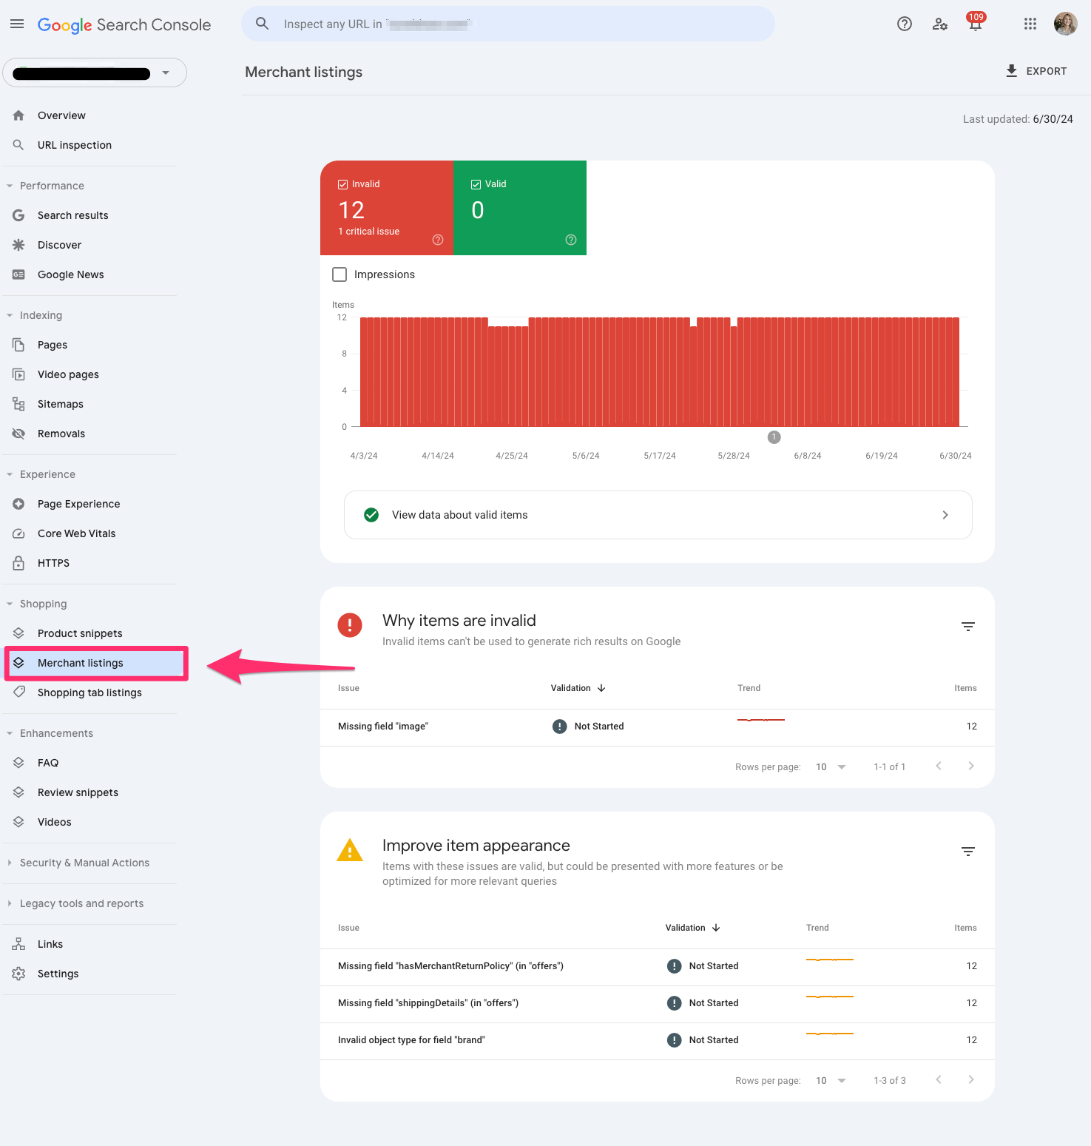Uncheck the Valid checkbox in the green card

point(476,184)
